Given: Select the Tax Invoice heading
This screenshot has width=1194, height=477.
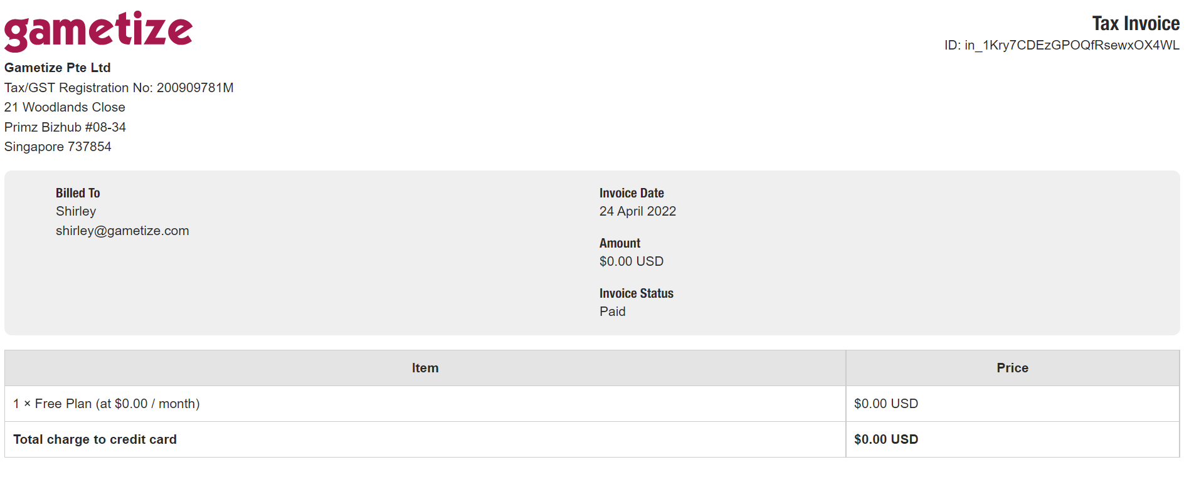Looking at the screenshot, I should click(1136, 24).
